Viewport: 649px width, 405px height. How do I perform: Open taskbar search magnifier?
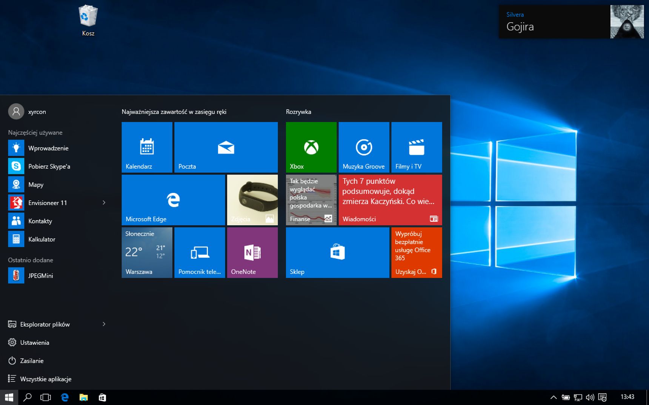[27, 397]
